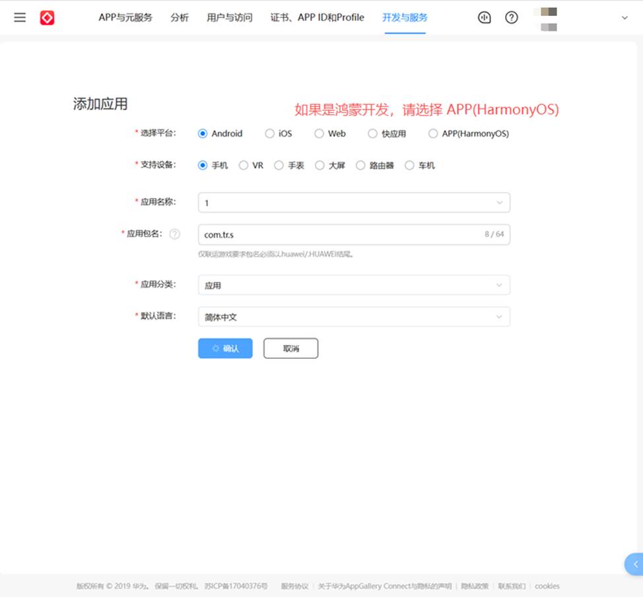Open the 用户与访问 tab

229,18
